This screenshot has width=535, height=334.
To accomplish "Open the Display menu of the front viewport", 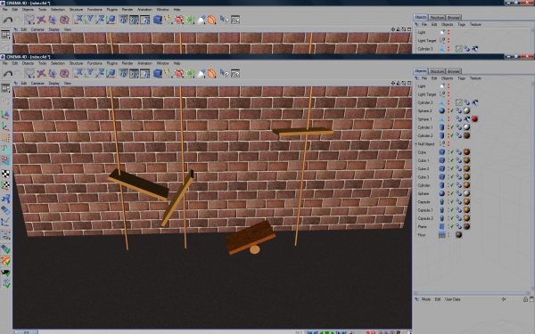I will coord(53,83).
